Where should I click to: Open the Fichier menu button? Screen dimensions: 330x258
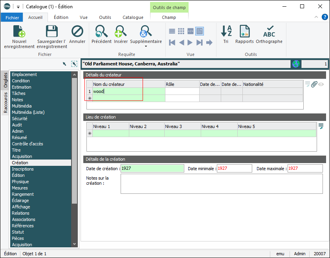[12, 17]
